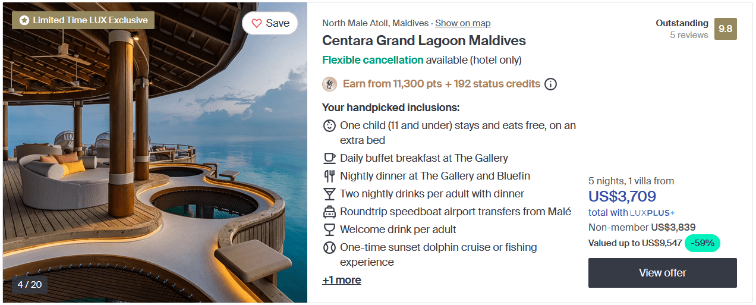Click the 4 / 20 photo counter
Screen dimensions: 756x305
pyautogui.click(x=30, y=284)
